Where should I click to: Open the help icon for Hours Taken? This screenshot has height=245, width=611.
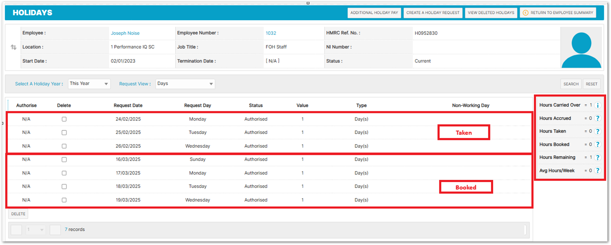click(598, 131)
